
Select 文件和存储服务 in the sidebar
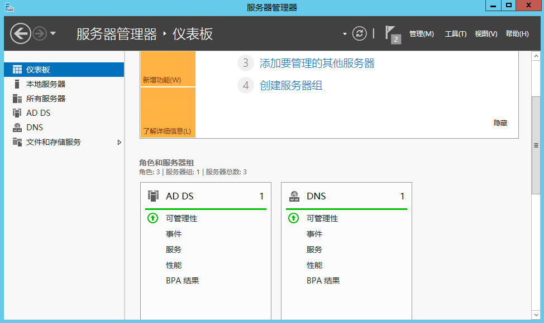pyautogui.click(x=64, y=142)
